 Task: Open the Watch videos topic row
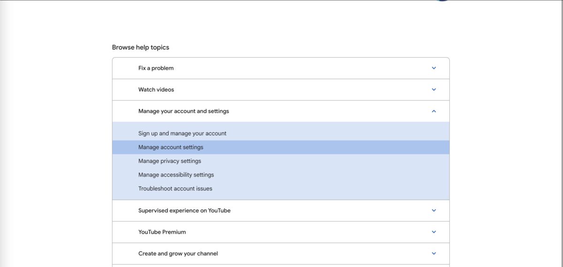pos(281,90)
